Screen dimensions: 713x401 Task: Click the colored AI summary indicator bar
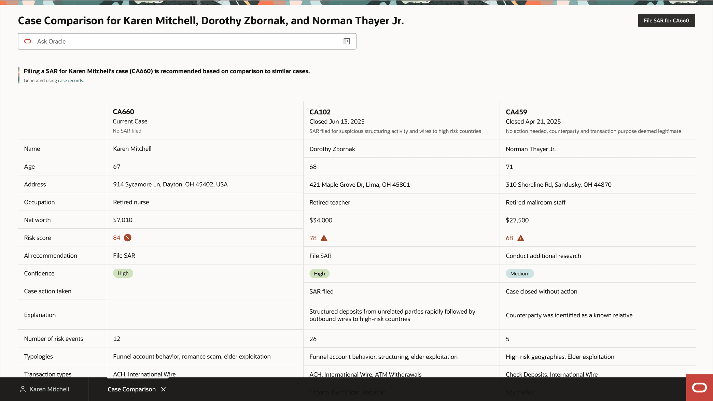[x=19, y=75]
